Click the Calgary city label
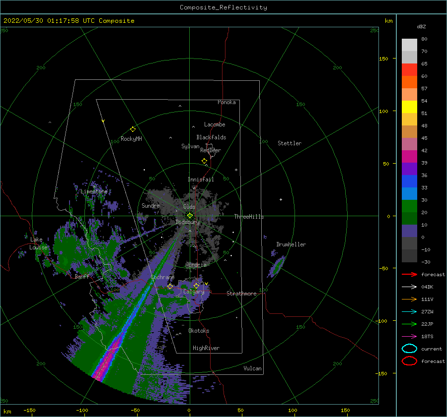The width and height of the screenshot is (447, 417). pyautogui.click(x=194, y=292)
